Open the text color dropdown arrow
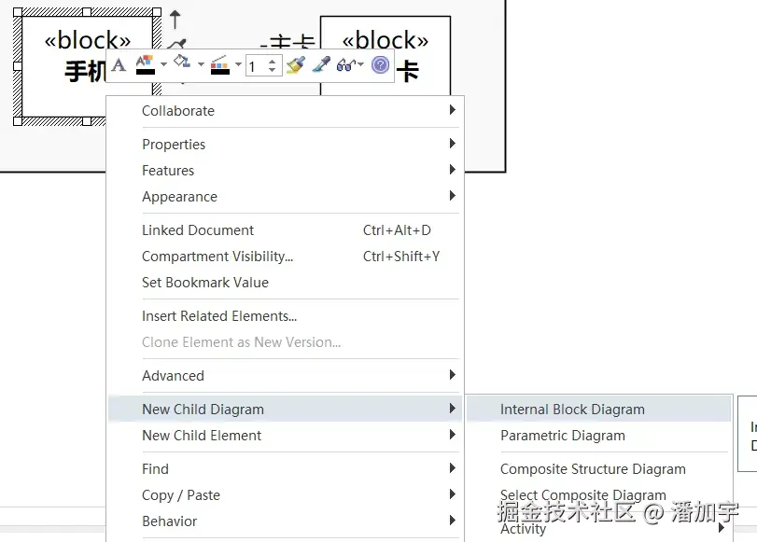 click(163, 65)
